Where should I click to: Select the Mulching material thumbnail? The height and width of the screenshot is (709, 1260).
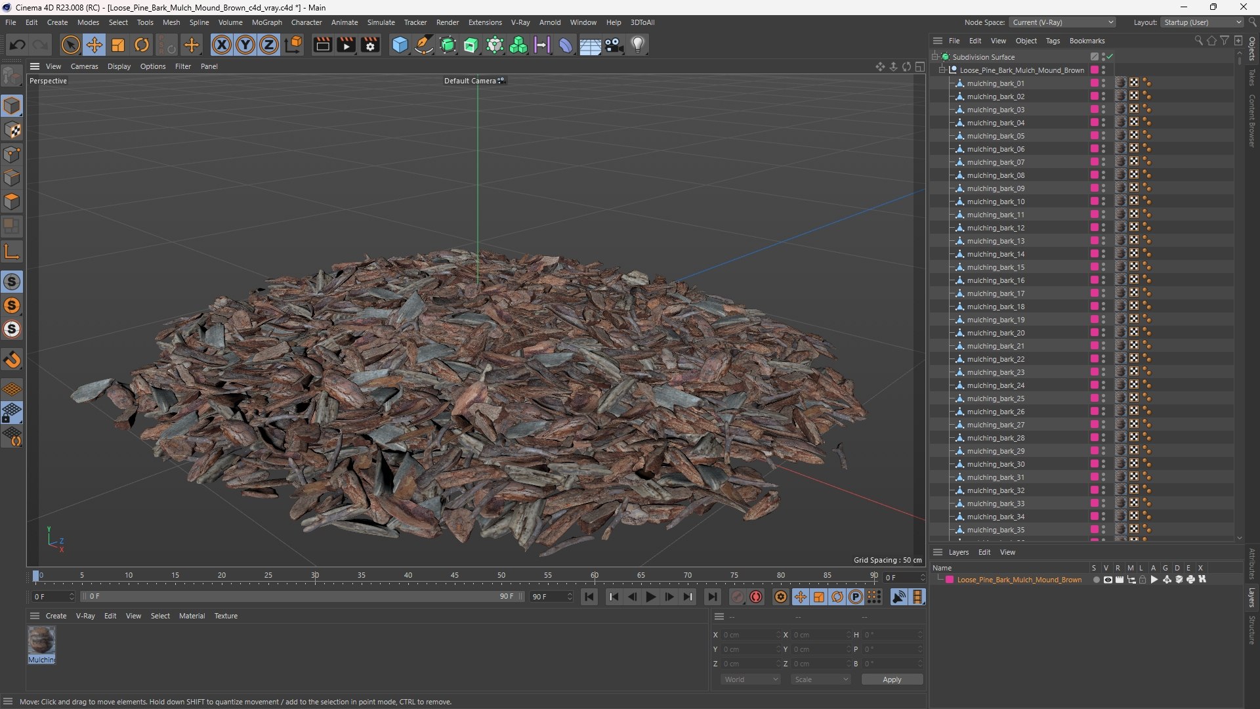click(x=41, y=645)
